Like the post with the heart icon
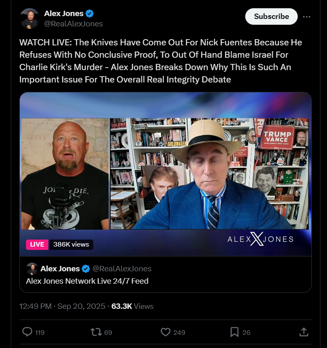Screen dimensions: 327x348 tap(166, 332)
